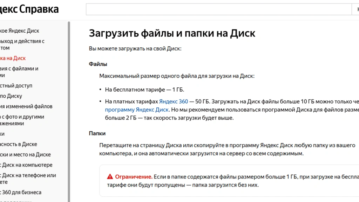The width and height of the screenshot is (359, 202).
Task: Click the 'Папки' subheading
Action: pyautogui.click(x=97, y=133)
